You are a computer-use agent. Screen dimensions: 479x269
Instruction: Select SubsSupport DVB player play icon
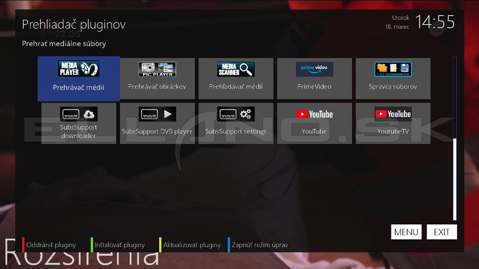(168, 114)
